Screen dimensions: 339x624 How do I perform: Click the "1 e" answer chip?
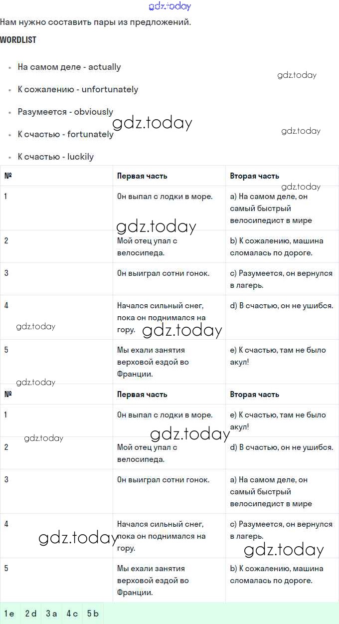pyautogui.click(x=9, y=614)
